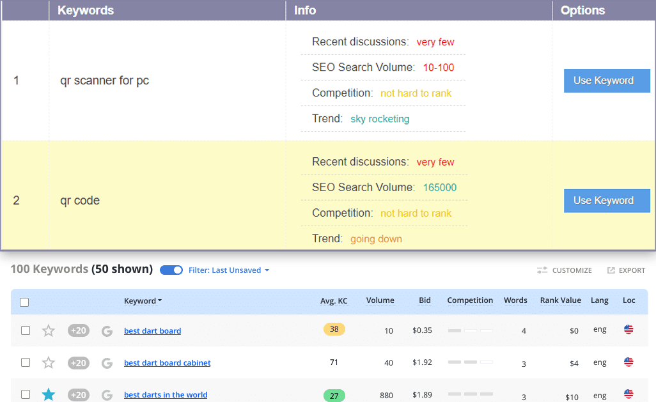Tick the select-all keywords checkbox
The height and width of the screenshot is (402, 656).
pos(24,302)
